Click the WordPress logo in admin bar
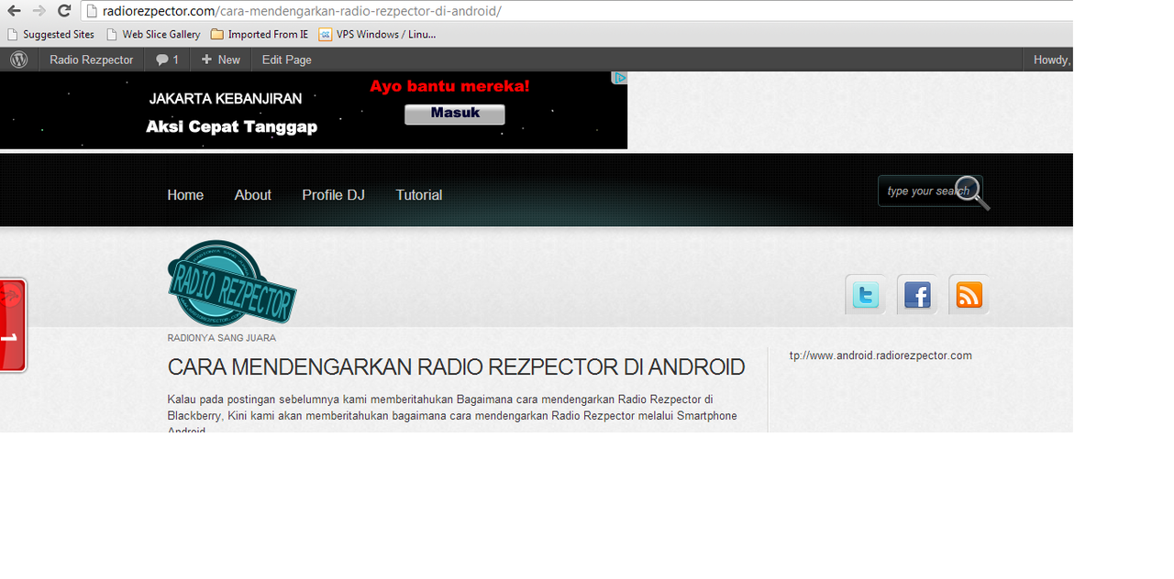 click(x=19, y=60)
